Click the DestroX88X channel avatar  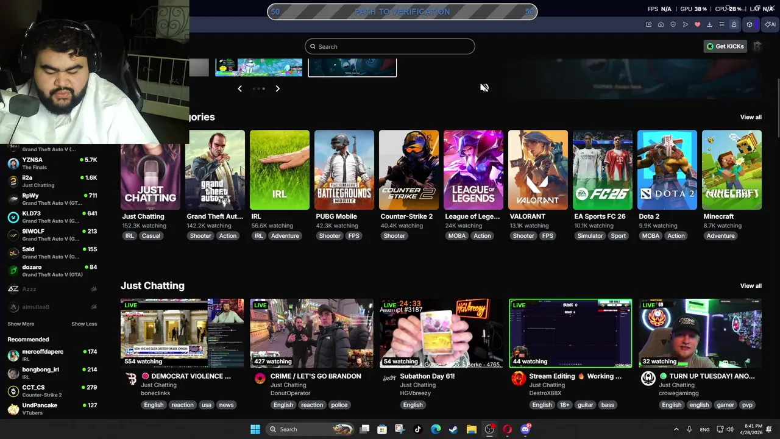tap(519, 379)
